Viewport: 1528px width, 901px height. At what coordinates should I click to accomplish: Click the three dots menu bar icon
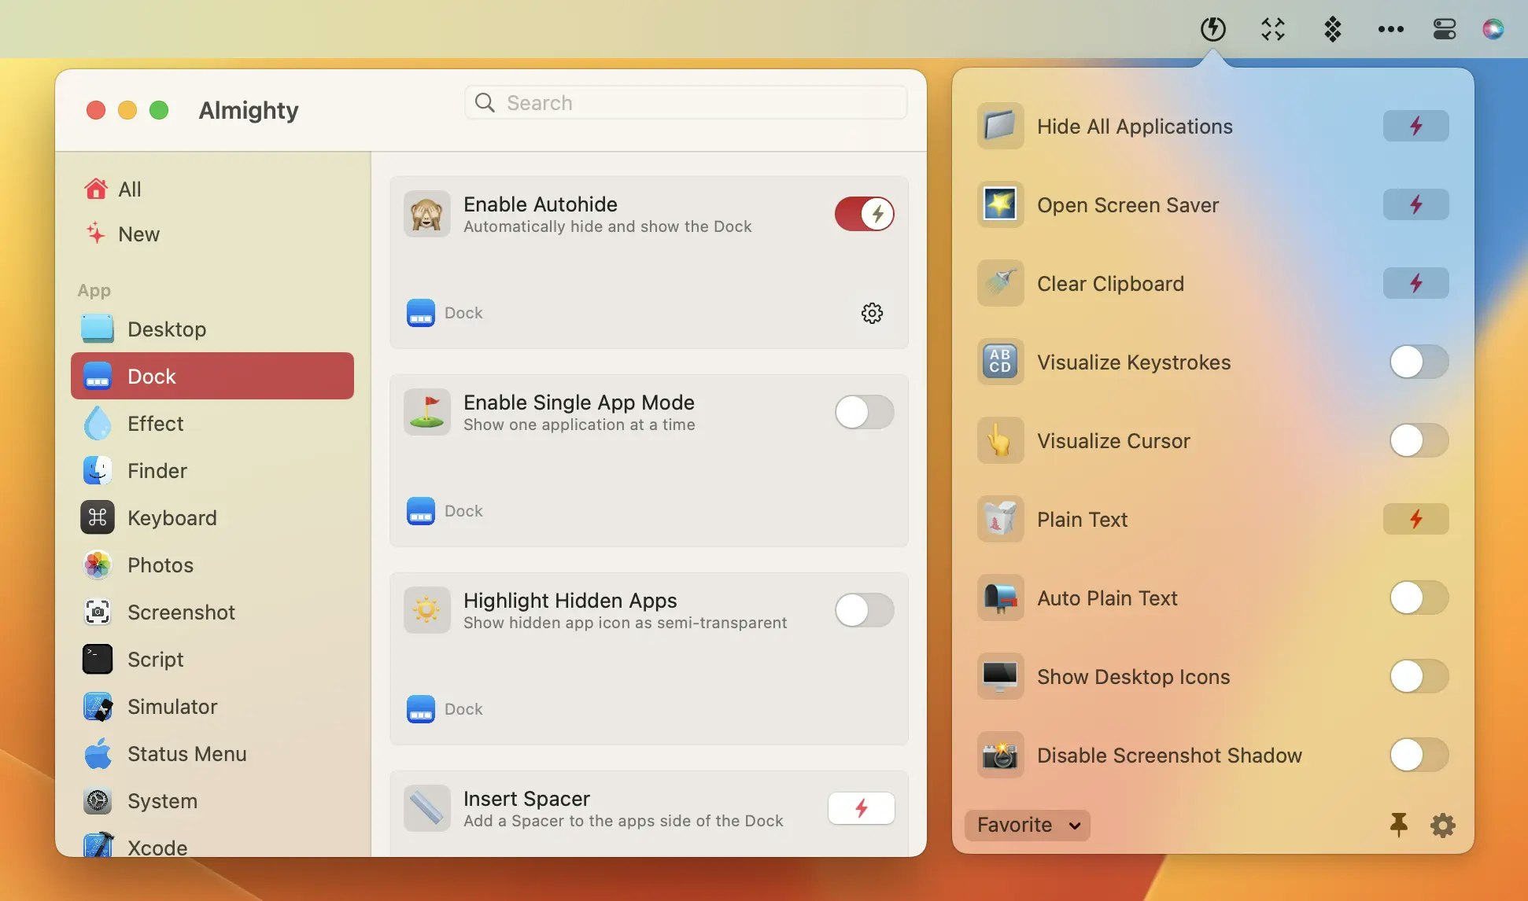[x=1390, y=29]
